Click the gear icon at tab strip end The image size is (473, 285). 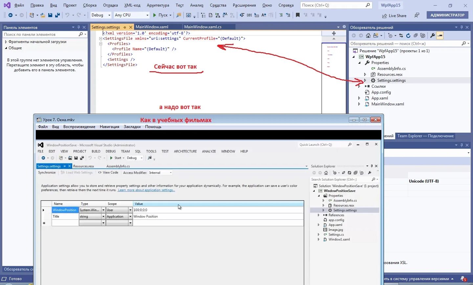point(344,27)
